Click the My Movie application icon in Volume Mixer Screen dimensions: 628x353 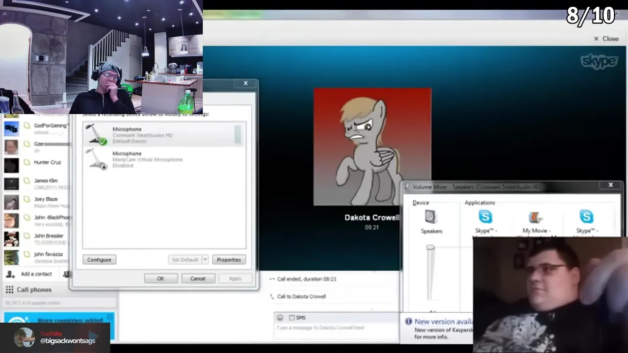click(535, 217)
